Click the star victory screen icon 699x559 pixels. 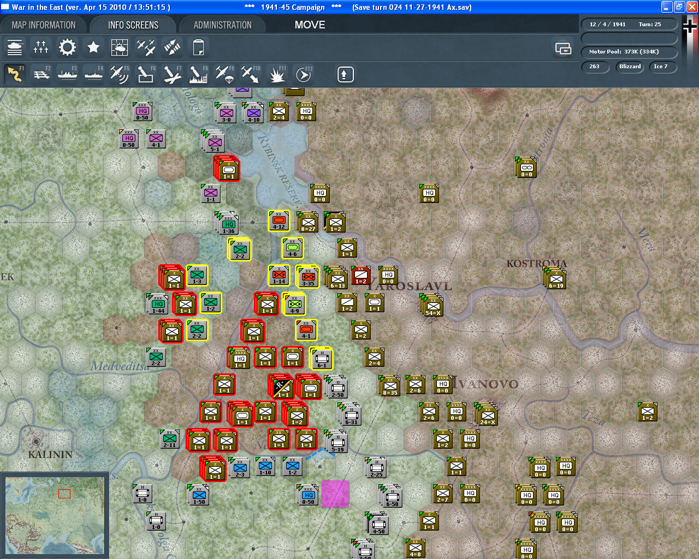point(93,47)
